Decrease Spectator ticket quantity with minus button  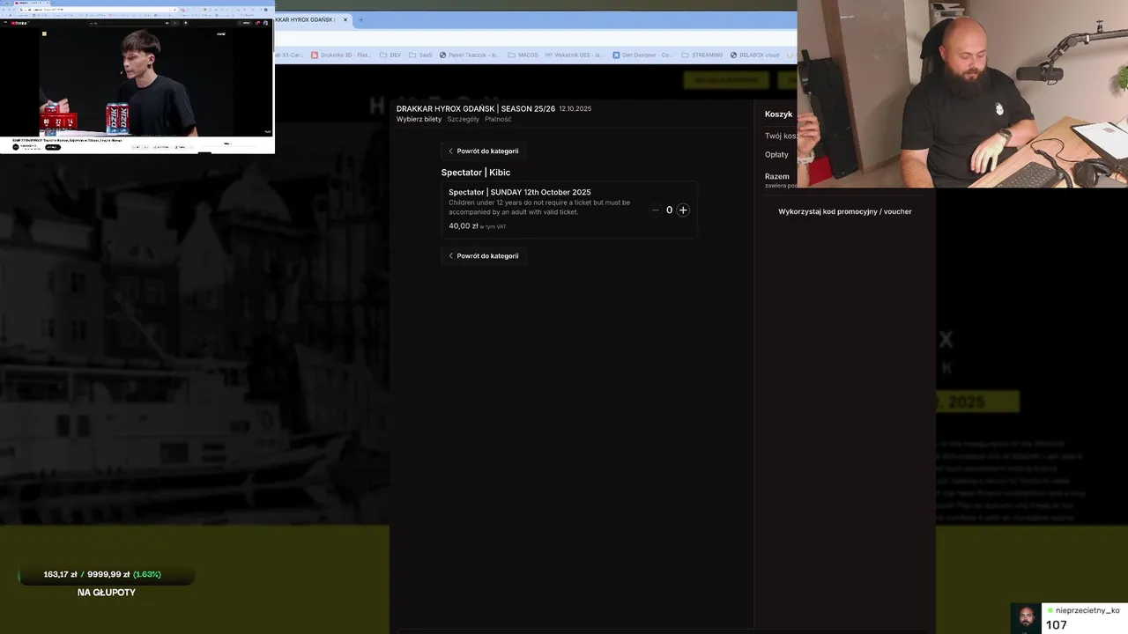(655, 210)
